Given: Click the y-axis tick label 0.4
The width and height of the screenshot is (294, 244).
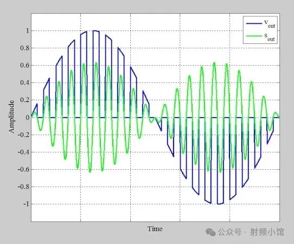Looking at the screenshot, I should [x=25, y=82].
